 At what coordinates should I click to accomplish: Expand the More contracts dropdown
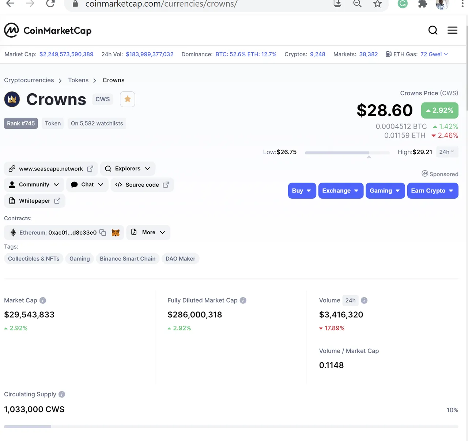tap(148, 232)
